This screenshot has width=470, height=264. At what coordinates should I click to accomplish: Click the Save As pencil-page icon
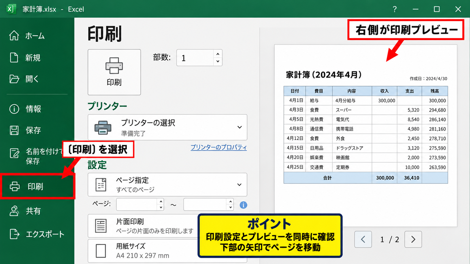pos(14,153)
